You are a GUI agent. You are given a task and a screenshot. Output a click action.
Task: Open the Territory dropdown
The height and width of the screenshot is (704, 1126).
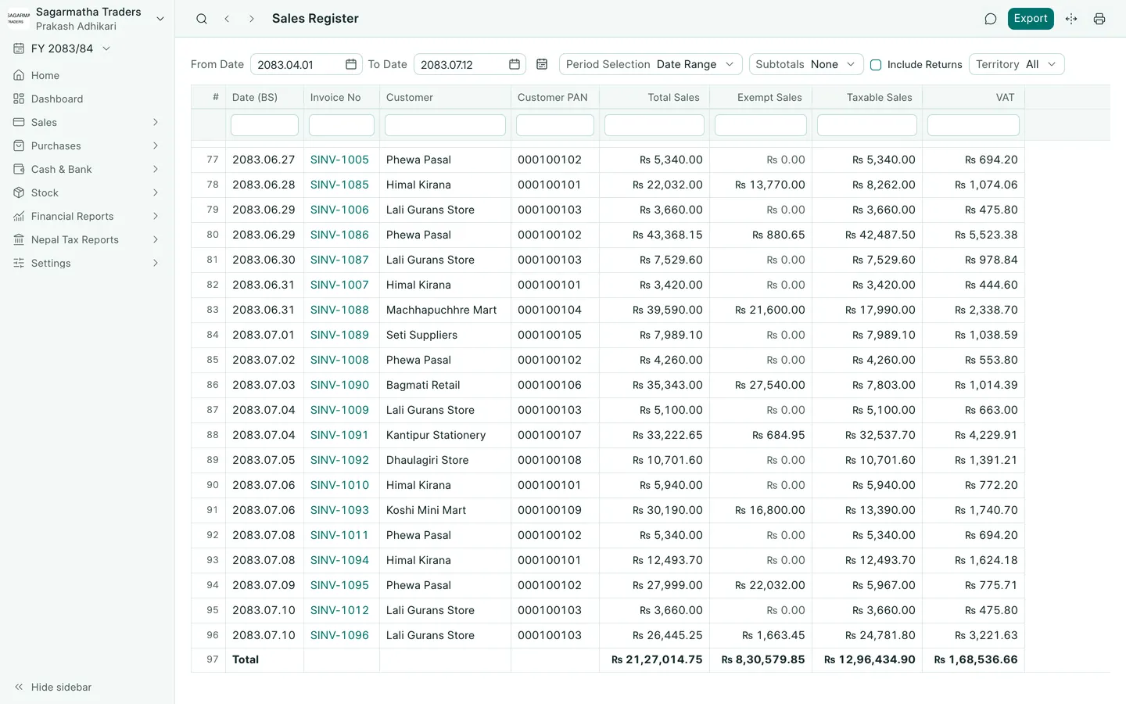pos(1017,64)
